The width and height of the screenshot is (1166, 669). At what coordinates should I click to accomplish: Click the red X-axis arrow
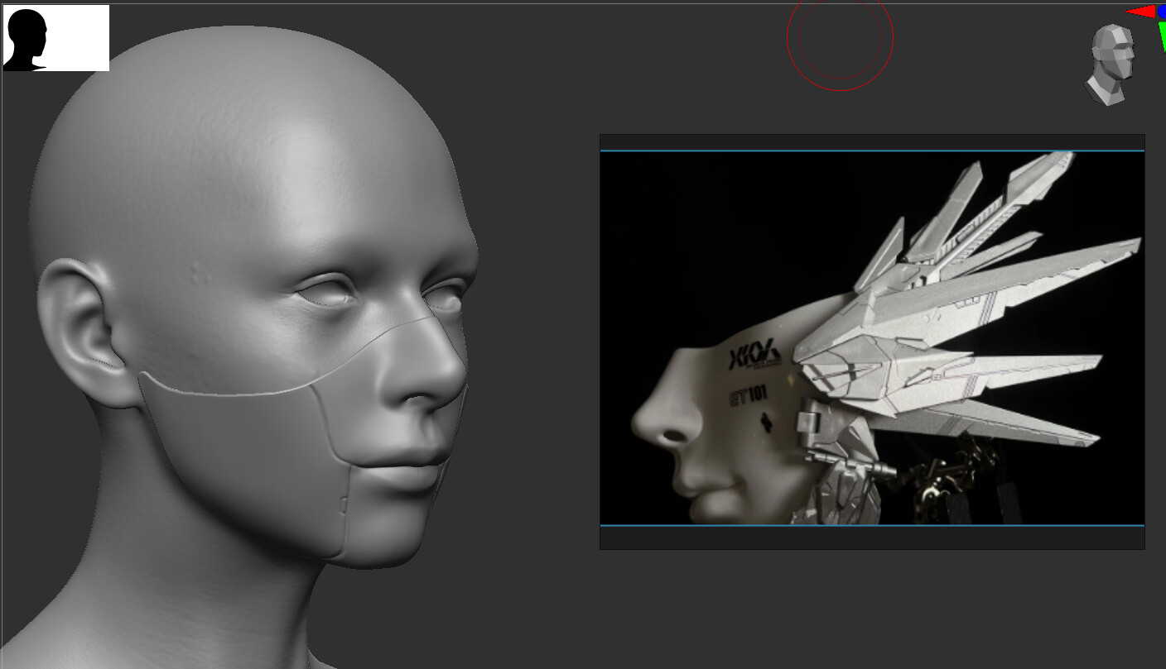pos(1141,12)
